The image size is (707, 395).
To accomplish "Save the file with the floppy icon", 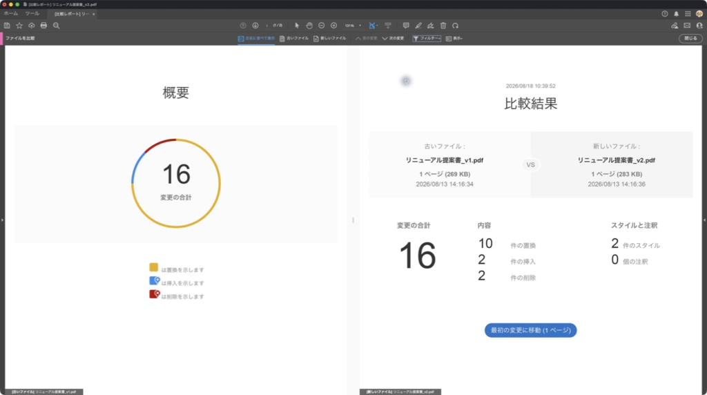I will tap(7, 26).
